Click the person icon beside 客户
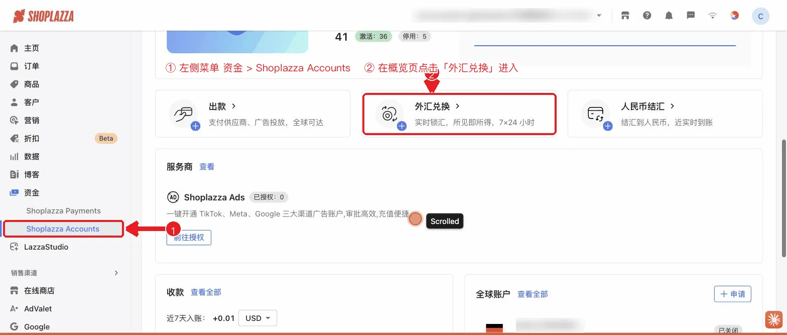This screenshot has width=787, height=335. coord(14,102)
